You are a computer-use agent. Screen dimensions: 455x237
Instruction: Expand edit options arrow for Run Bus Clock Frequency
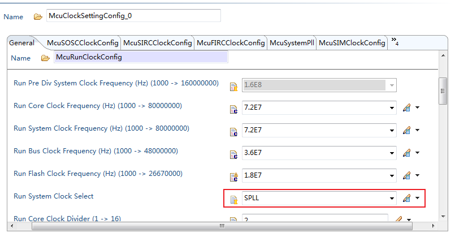coord(417,153)
